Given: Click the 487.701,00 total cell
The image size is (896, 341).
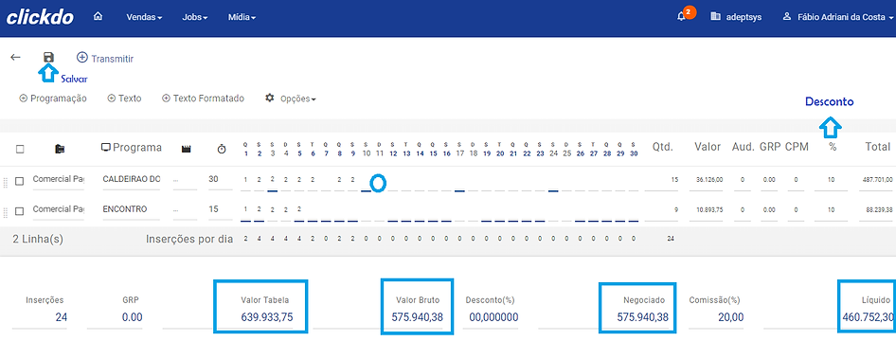Looking at the screenshot, I should coord(876,180).
